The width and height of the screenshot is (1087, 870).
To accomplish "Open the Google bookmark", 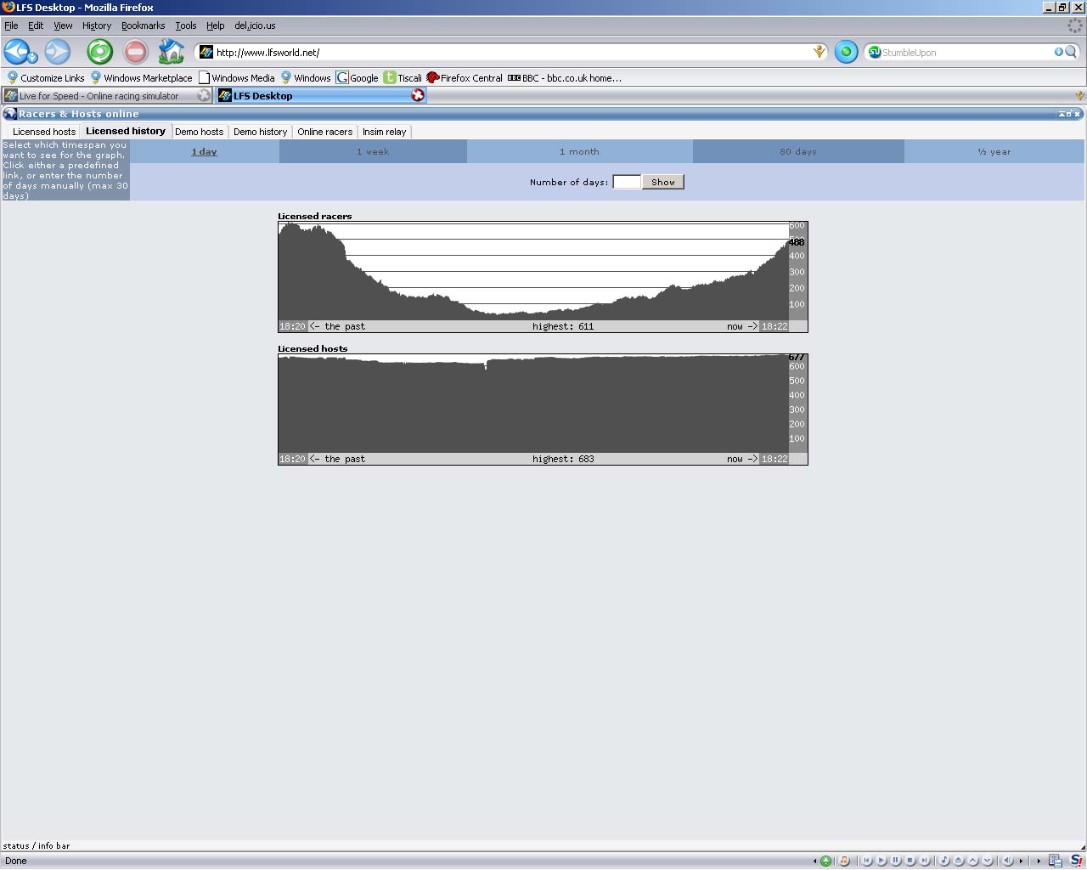I will (358, 77).
